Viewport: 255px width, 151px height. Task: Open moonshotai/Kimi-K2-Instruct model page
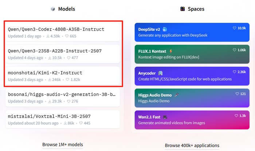click(x=45, y=73)
